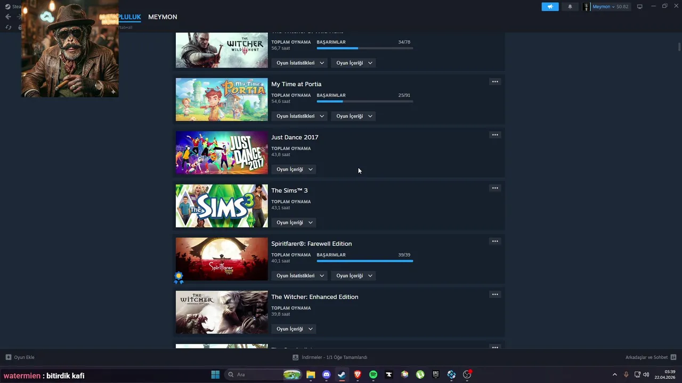Click The Sims 3 cover thumbnail
This screenshot has height=383, width=682.
[222, 206]
